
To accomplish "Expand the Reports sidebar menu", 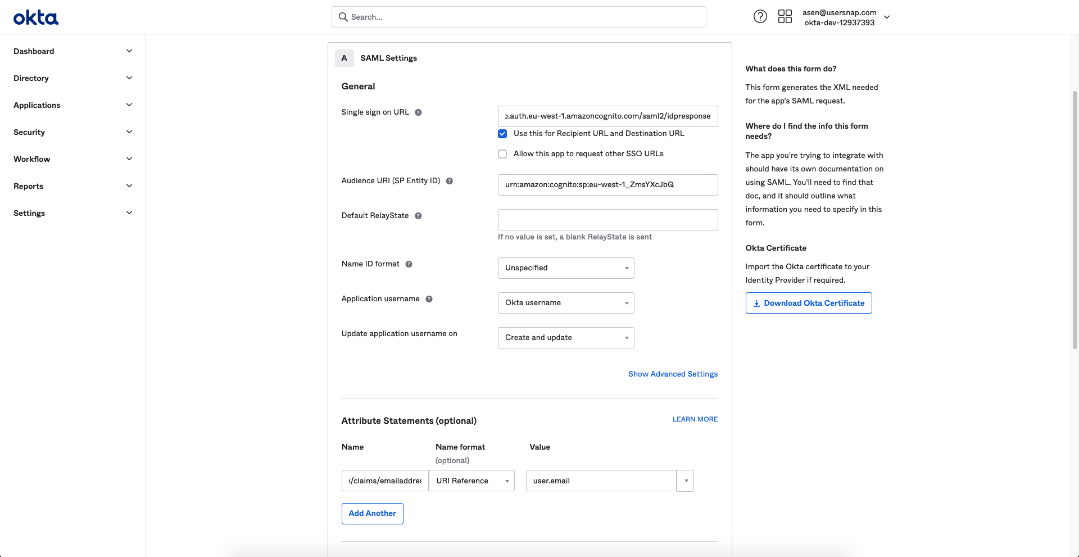I will tap(73, 186).
